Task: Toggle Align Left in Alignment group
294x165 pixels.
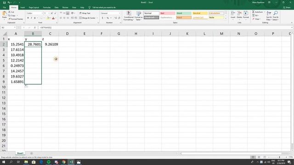Action: (x=61, y=18)
